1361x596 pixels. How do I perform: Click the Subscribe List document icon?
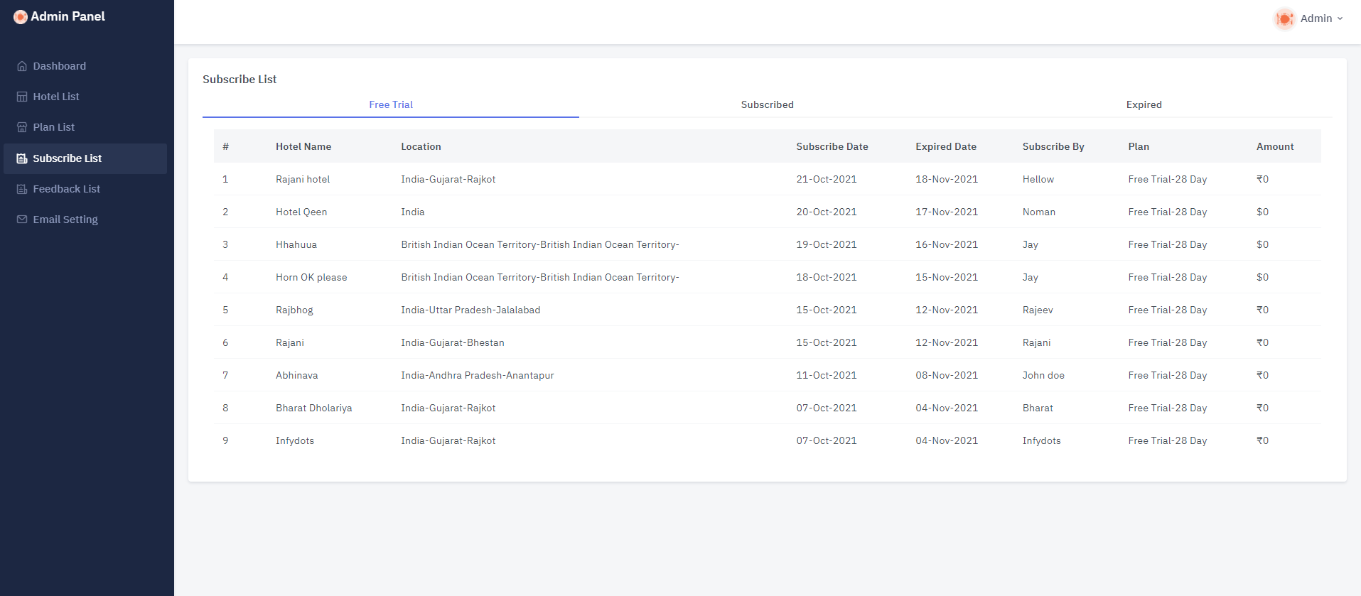pos(22,158)
